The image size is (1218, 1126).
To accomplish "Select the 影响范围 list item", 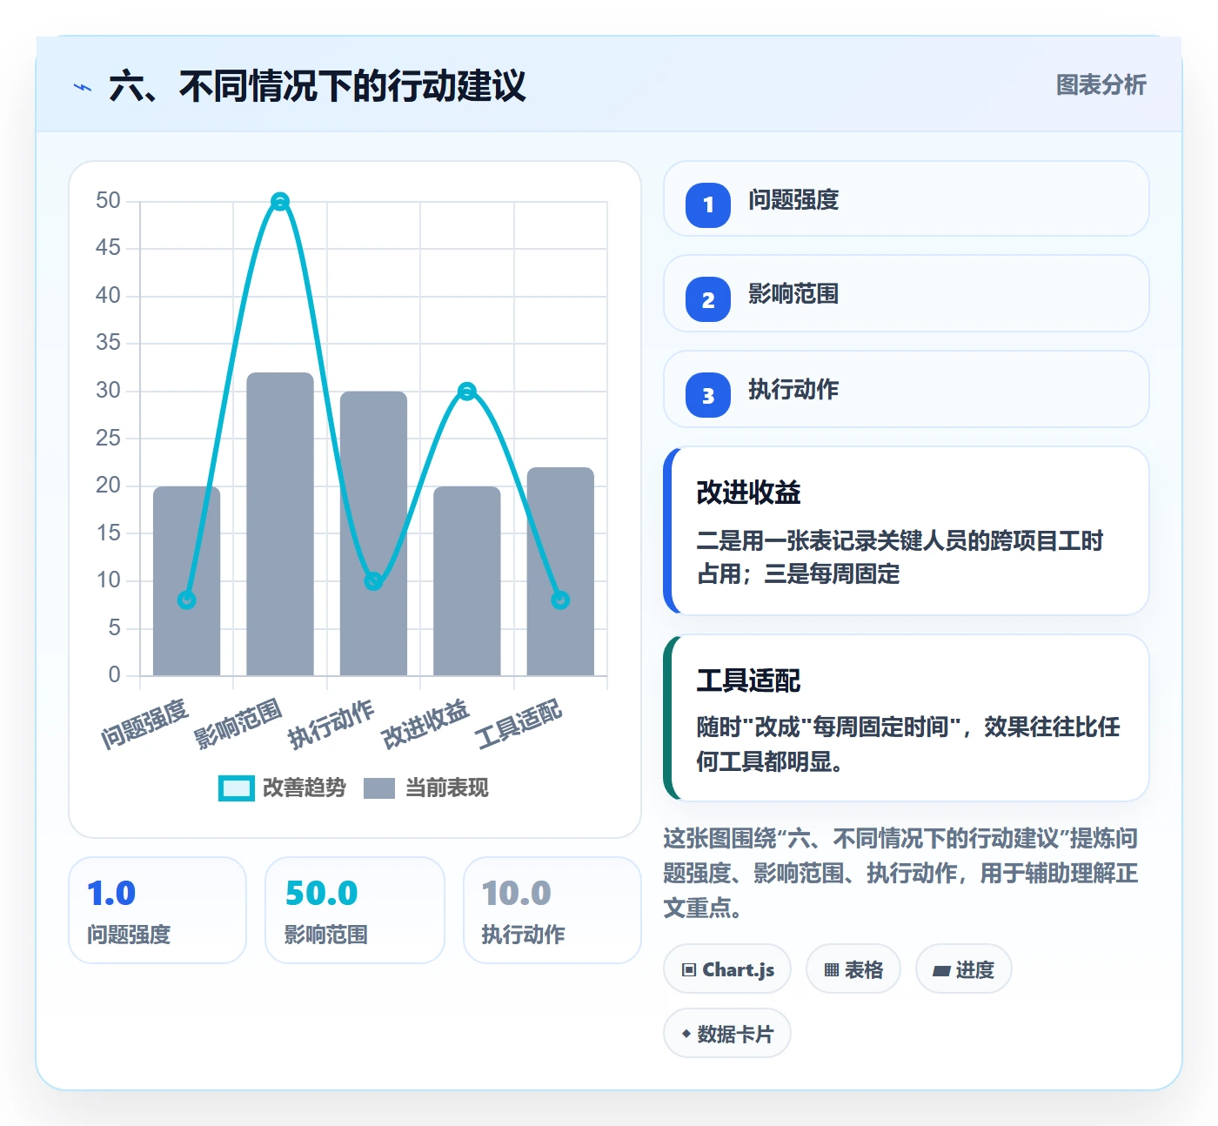I will [x=906, y=293].
